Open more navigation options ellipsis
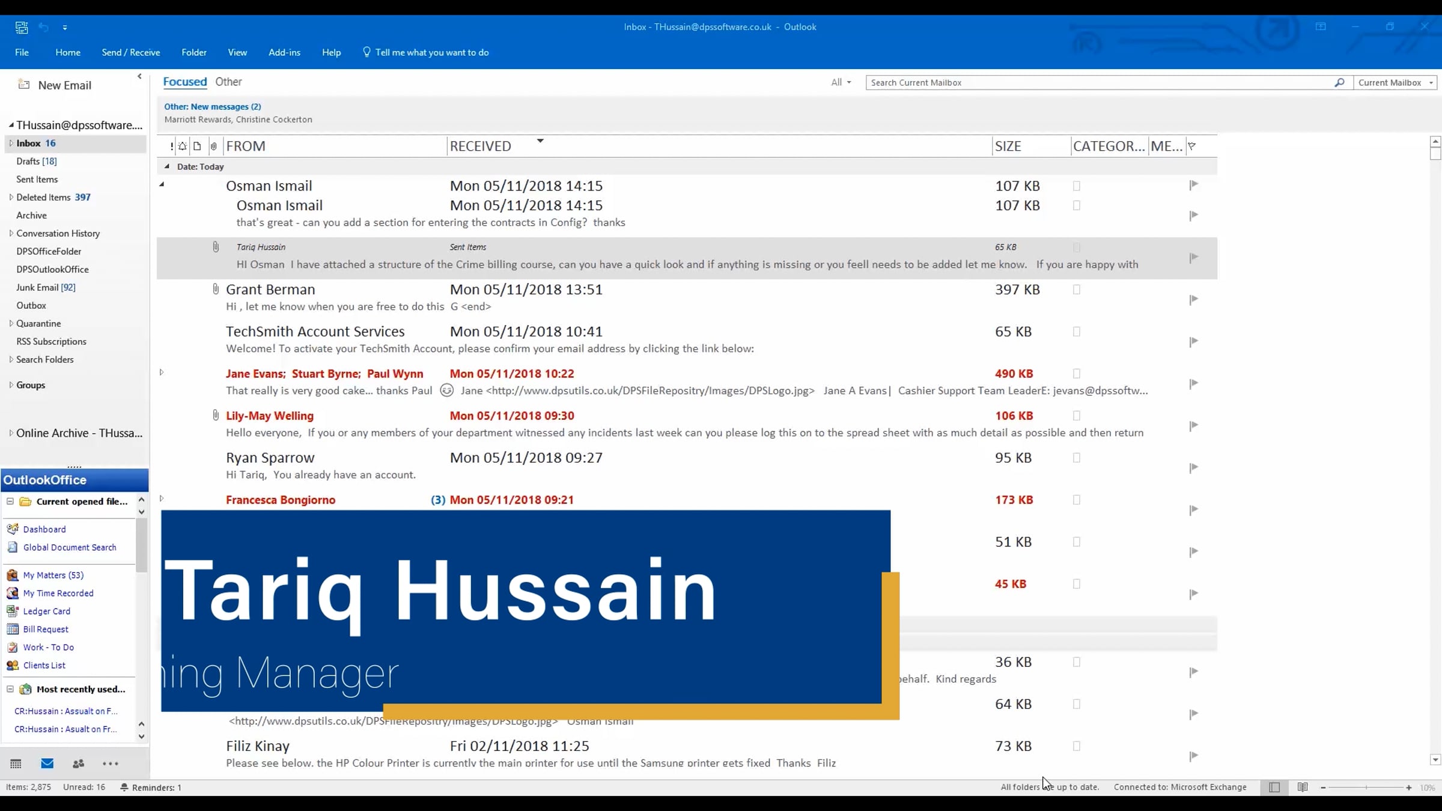 (x=111, y=764)
